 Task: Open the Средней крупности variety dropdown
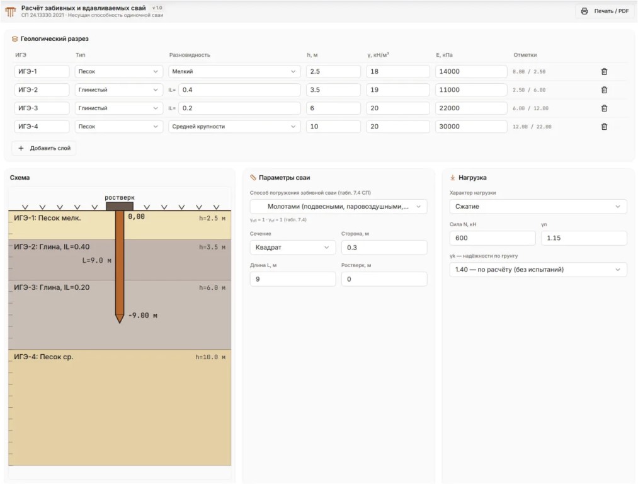pos(234,126)
